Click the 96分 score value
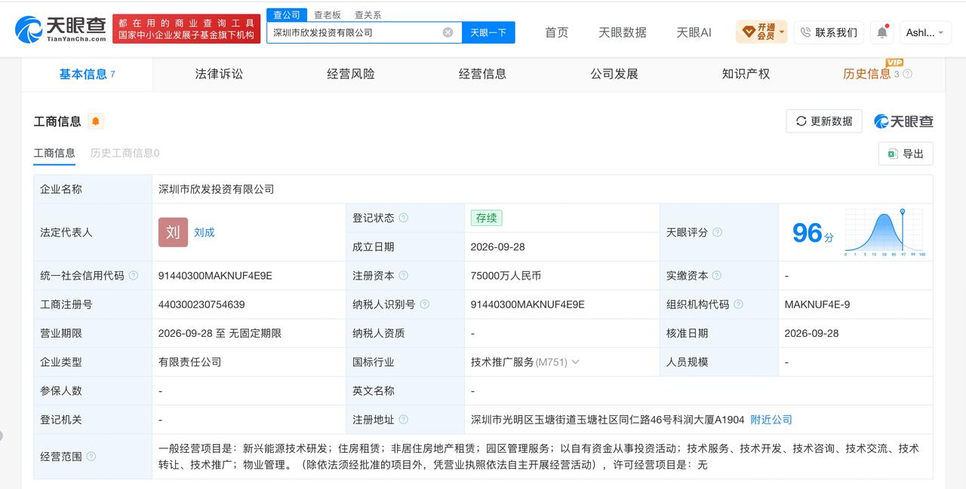This screenshot has height=489, width=966. [813, 233]
